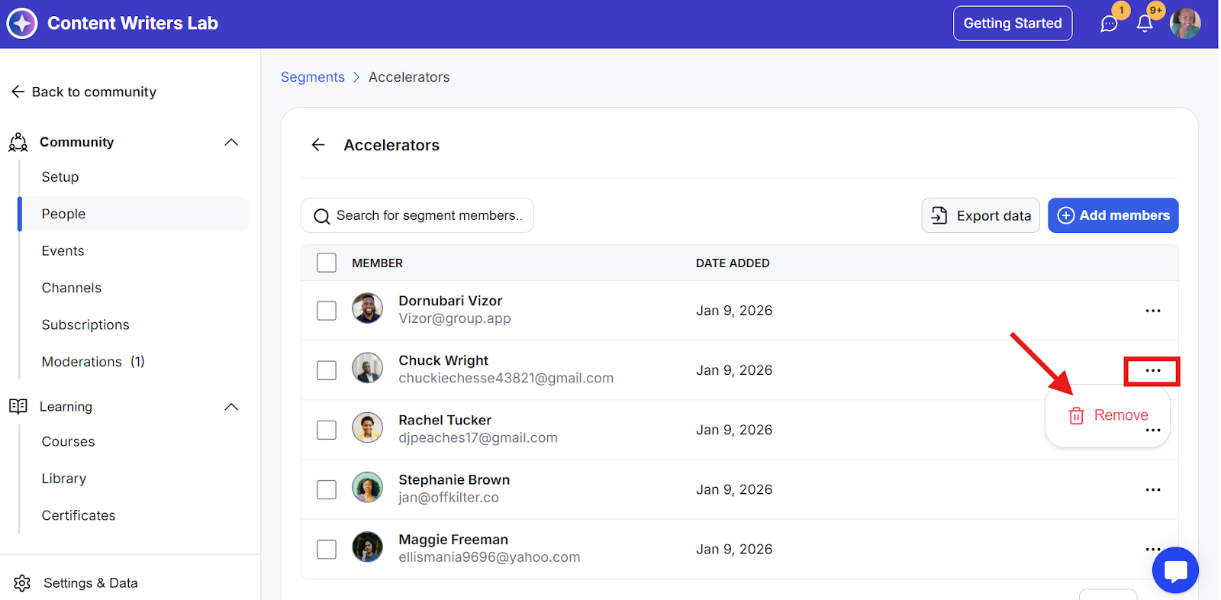Open Moderations (1) in the sidebar
This screenshot has height=600, width=1221.
pyautogui.click(x=93, y=362)
